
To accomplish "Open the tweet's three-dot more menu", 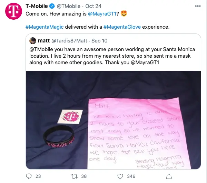I will (x=198, y=6).
